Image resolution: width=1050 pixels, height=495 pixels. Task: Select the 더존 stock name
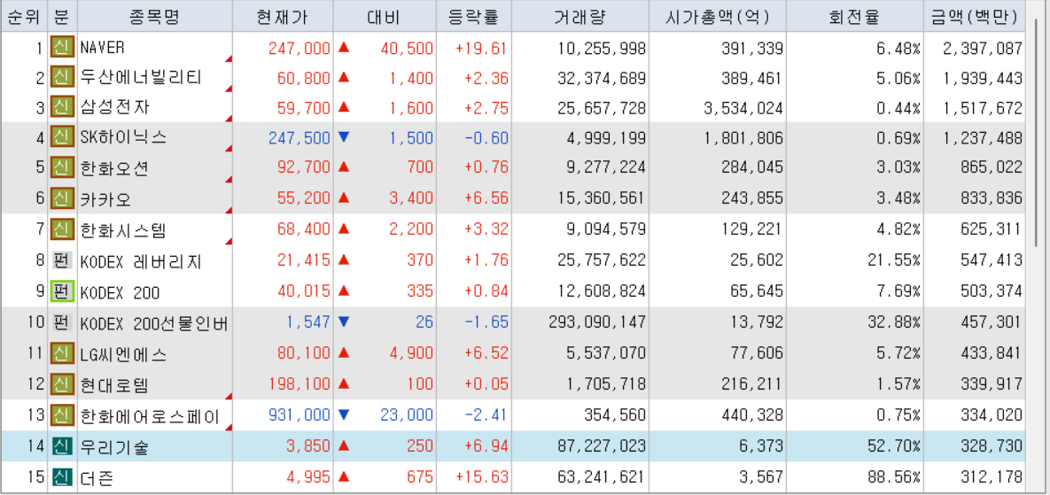tap(97, 477)
